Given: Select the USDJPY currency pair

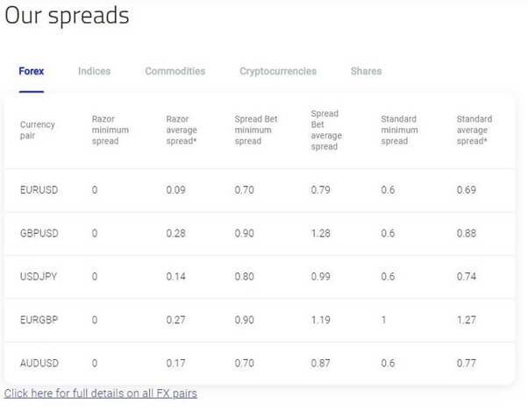Looking at the screenshot, I should click(39, 277).
